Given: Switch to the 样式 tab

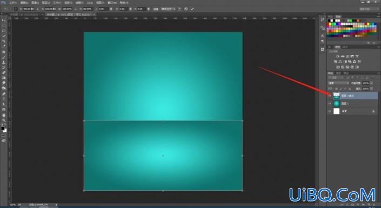Looking at the screenshot, I should pyautogui.click(x=345, y=47).
